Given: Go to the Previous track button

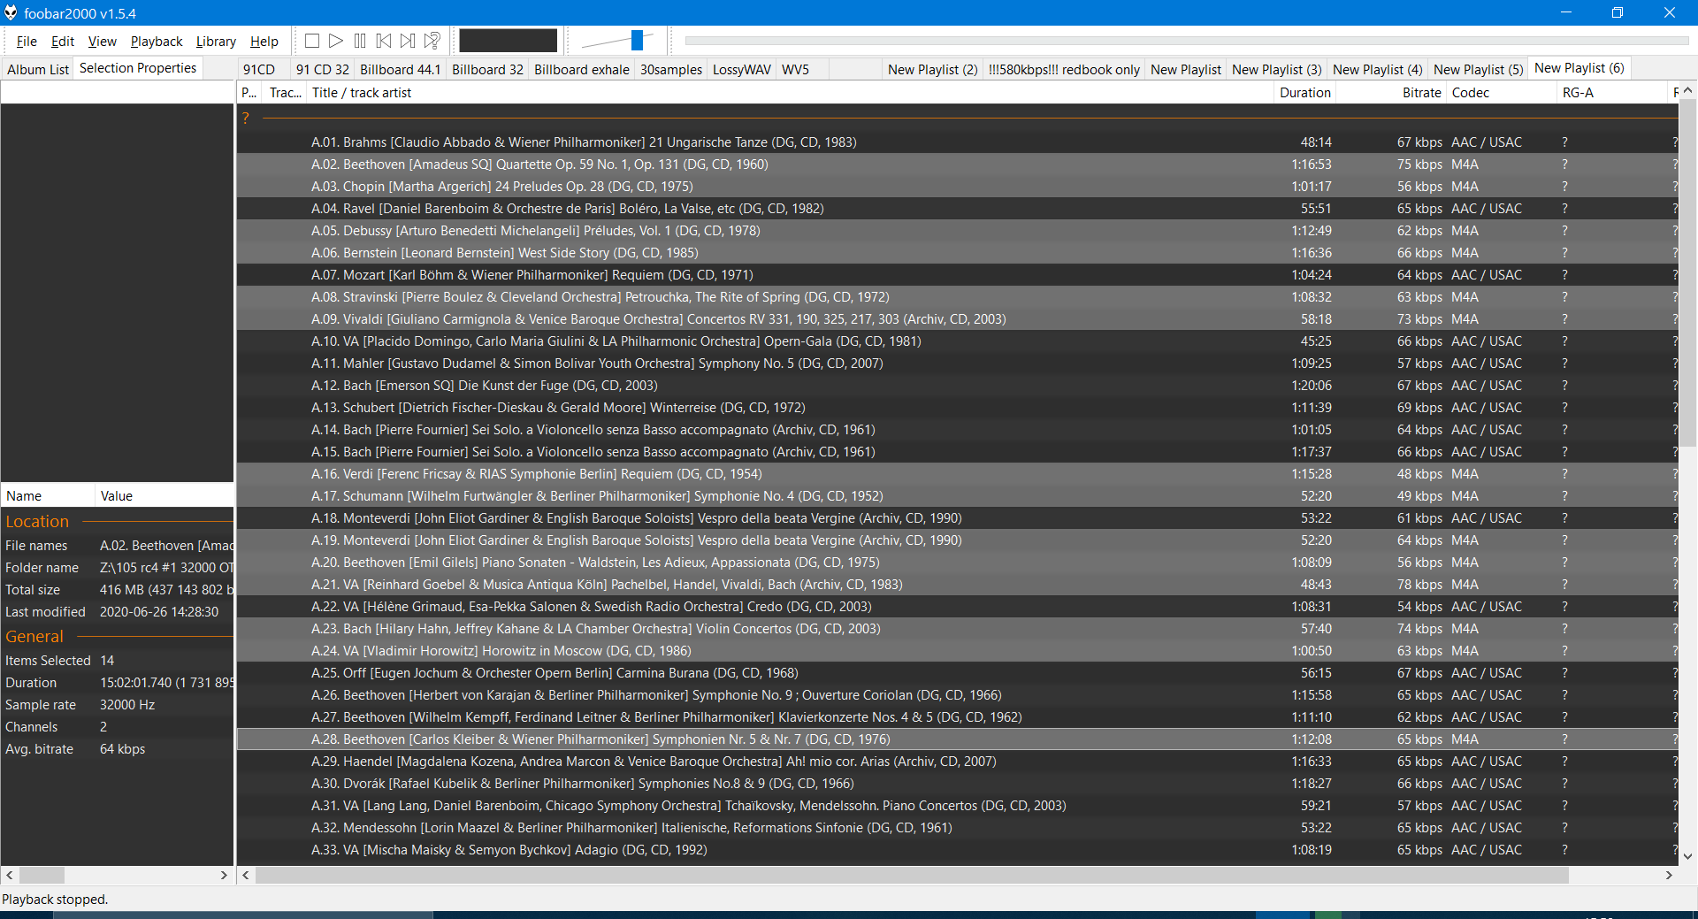Looking at the screenshot, I should click(384, 41).
